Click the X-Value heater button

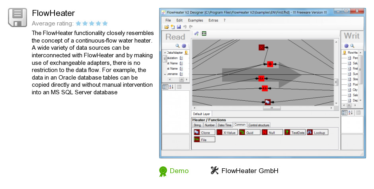(x=227, y=132)
